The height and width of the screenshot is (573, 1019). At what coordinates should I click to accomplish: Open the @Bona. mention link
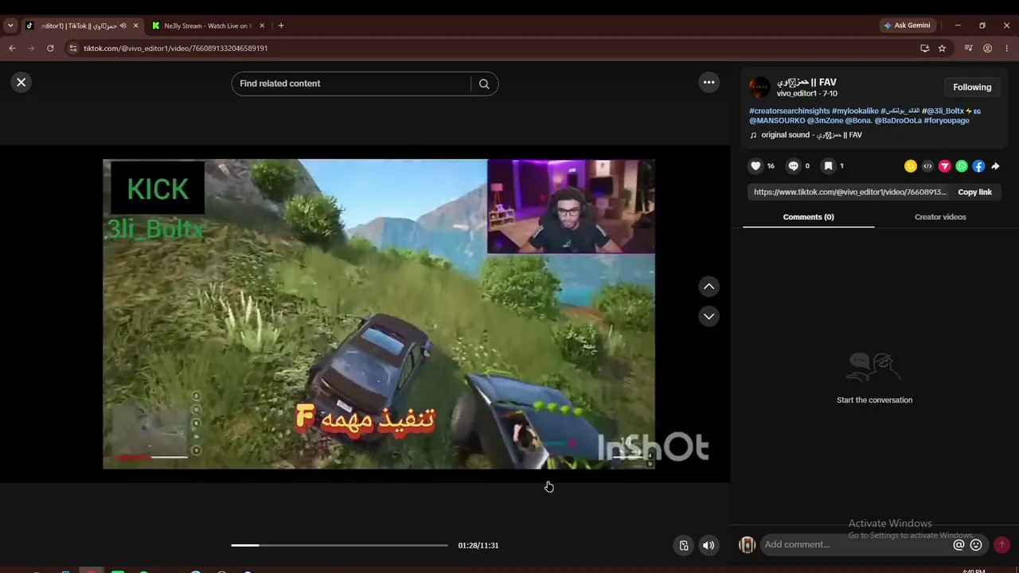858,121
